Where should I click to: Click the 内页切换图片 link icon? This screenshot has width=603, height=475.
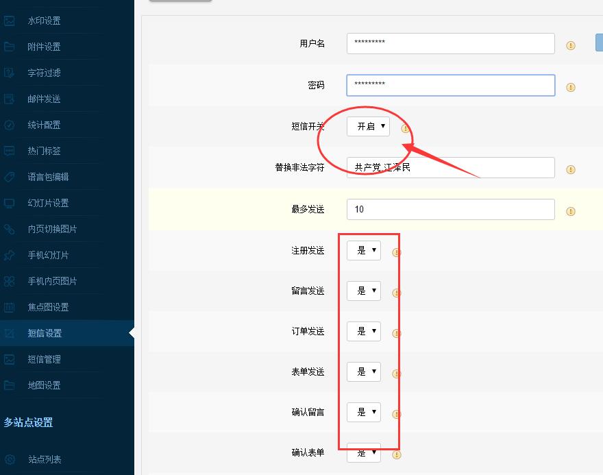point(10,229)
